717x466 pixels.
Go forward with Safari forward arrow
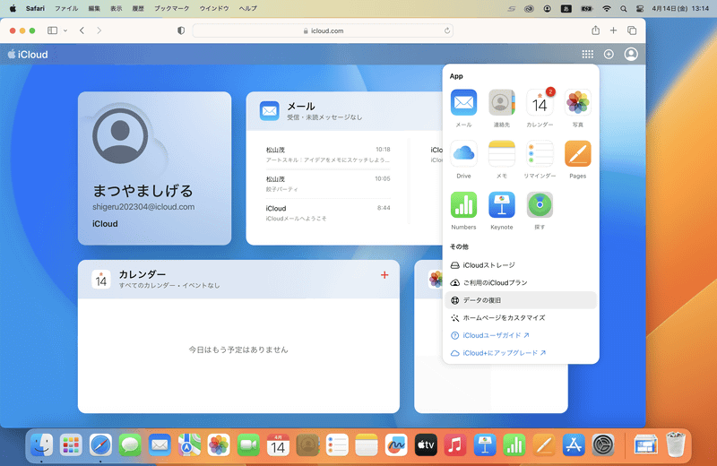[x=99, y=30]
